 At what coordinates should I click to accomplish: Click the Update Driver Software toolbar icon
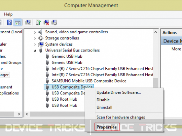(38, 22)
